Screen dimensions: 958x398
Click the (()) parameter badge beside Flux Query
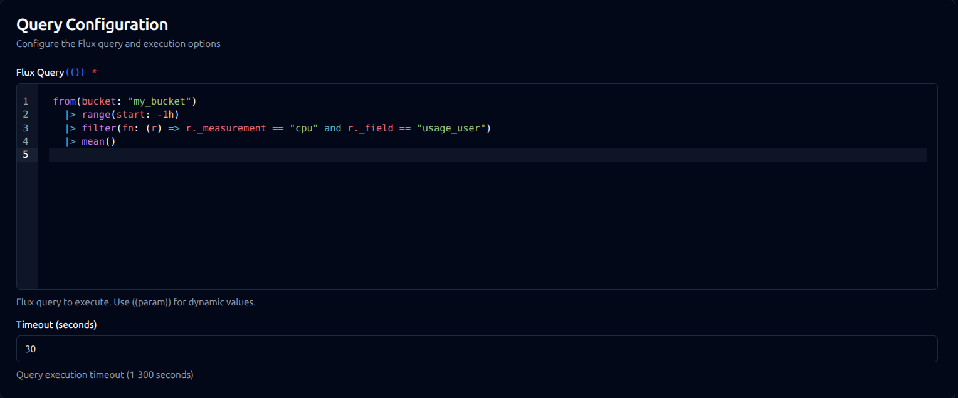coord(75,72)
